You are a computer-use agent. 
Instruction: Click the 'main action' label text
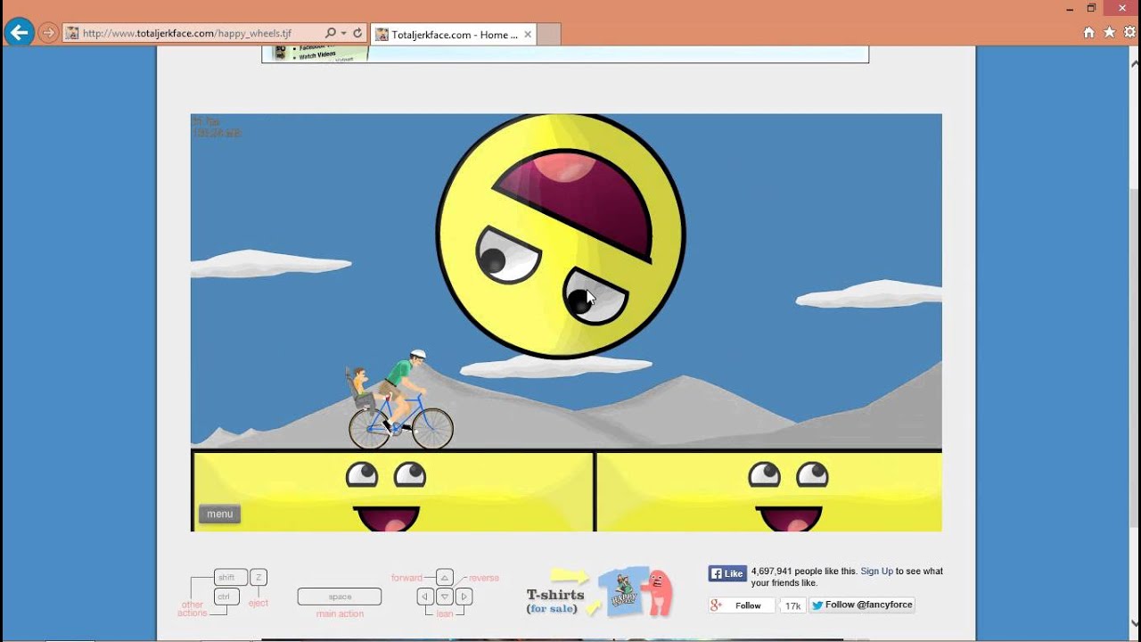pyautogui.click(x=340, y=614)
